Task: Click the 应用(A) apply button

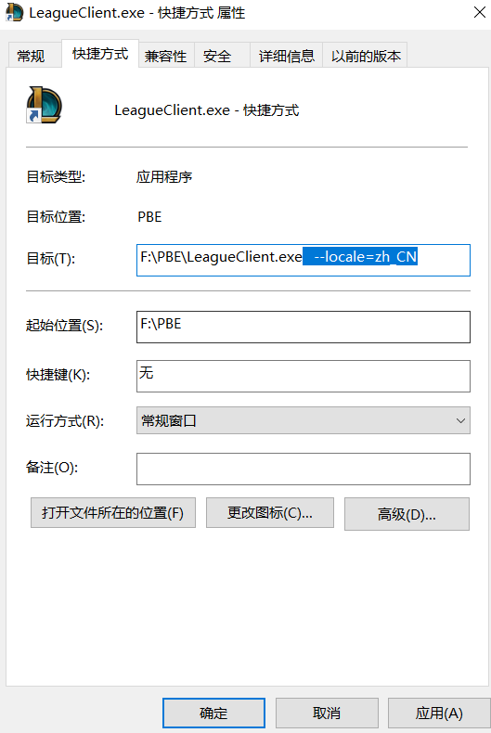Action: pyautogui.click(x=439, y=713)
